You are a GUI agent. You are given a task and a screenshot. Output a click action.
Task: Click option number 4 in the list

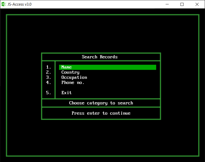pyautogui.click(x=49, y=82)
